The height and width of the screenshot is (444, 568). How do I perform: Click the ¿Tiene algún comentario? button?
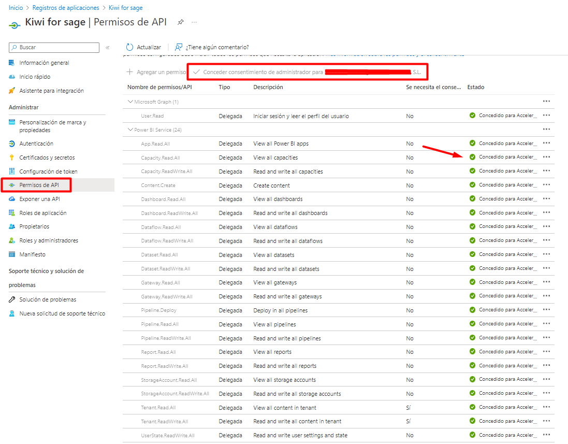pyautogui.click(x=212, y=47)
